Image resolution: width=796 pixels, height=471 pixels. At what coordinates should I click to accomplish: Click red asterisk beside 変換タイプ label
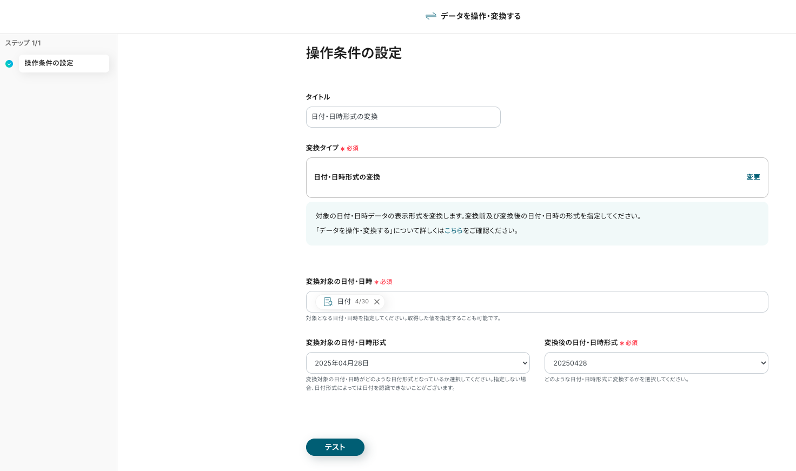pyautogui.click(x=342, y=149)
